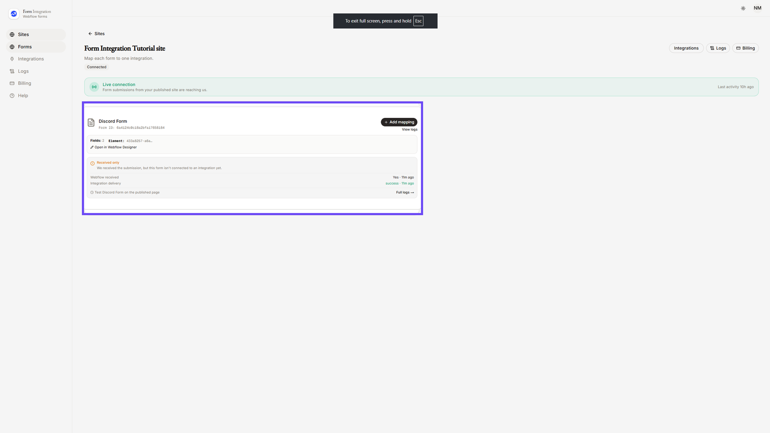The width and height of the screenshot is (770, 433).
Task: Open the Forms section in the sidebar
Action: pyautogui.click(x=36, y=47)
